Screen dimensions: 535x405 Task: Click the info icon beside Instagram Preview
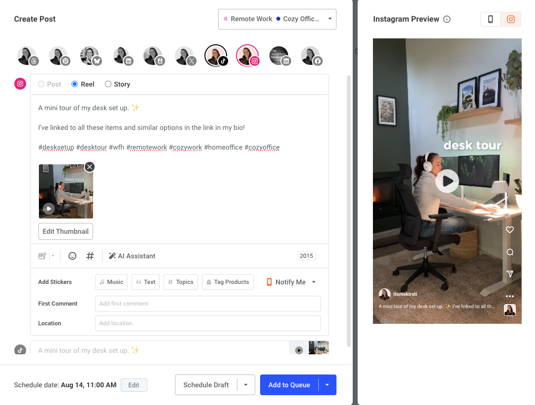447,19
